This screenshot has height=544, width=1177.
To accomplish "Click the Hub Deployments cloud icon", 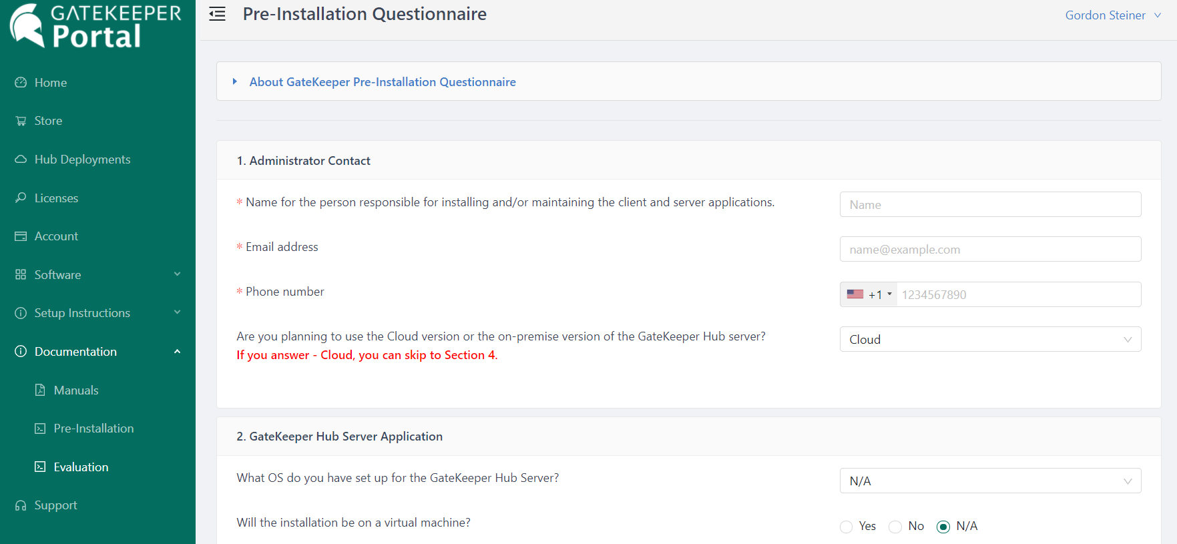I will point(21,160).
